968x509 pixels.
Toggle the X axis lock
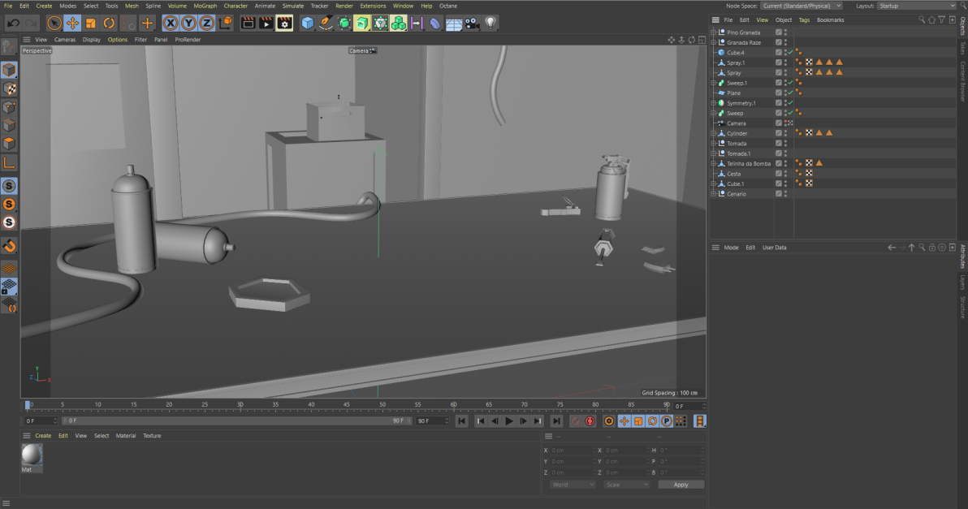tap(171, 23)
